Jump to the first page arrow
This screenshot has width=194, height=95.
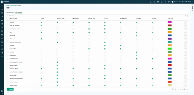181,89
